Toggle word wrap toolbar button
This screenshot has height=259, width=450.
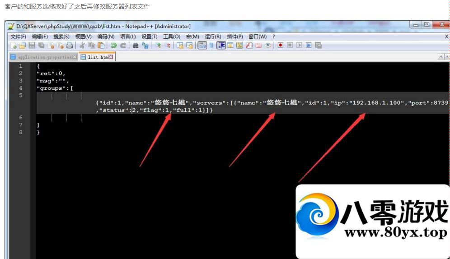(202, 46)
